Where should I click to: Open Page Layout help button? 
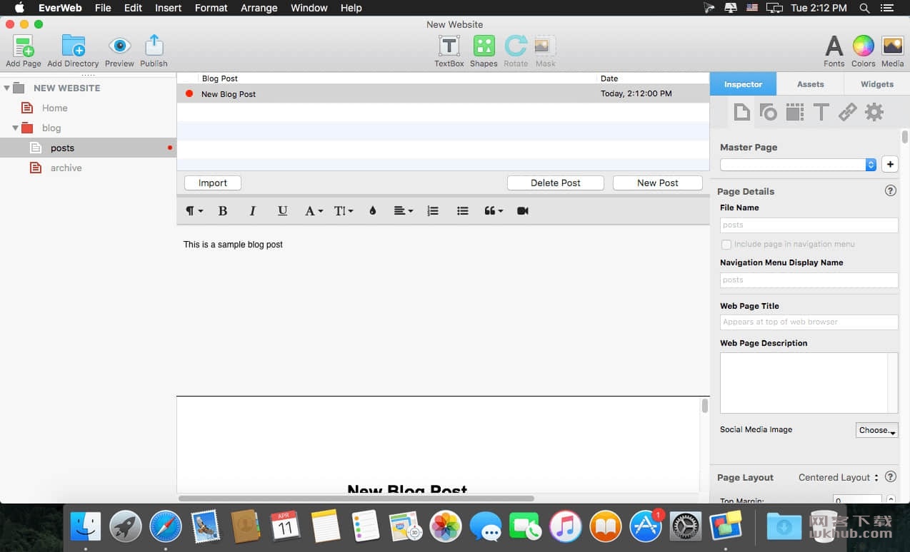tap(890, 478)
